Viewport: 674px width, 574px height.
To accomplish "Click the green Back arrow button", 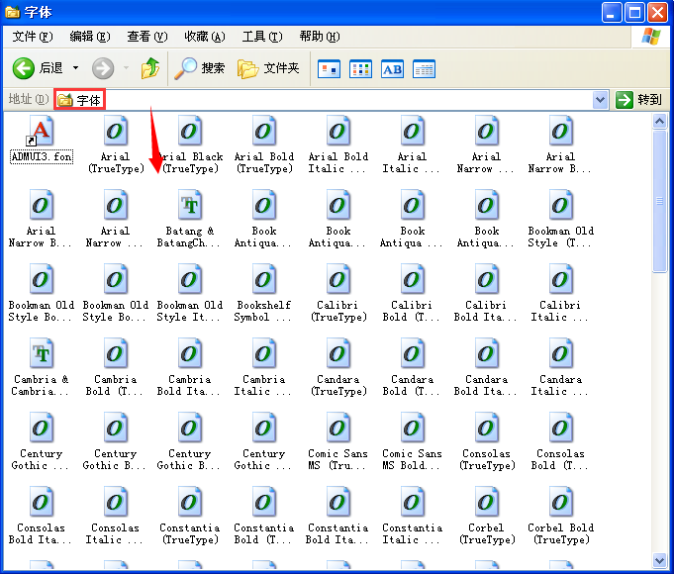I will pos(23,68).
